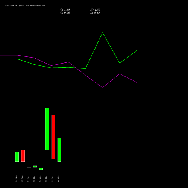
Task: Click the small green candle for 02 Dec
Action: click(x=35, y=167)
